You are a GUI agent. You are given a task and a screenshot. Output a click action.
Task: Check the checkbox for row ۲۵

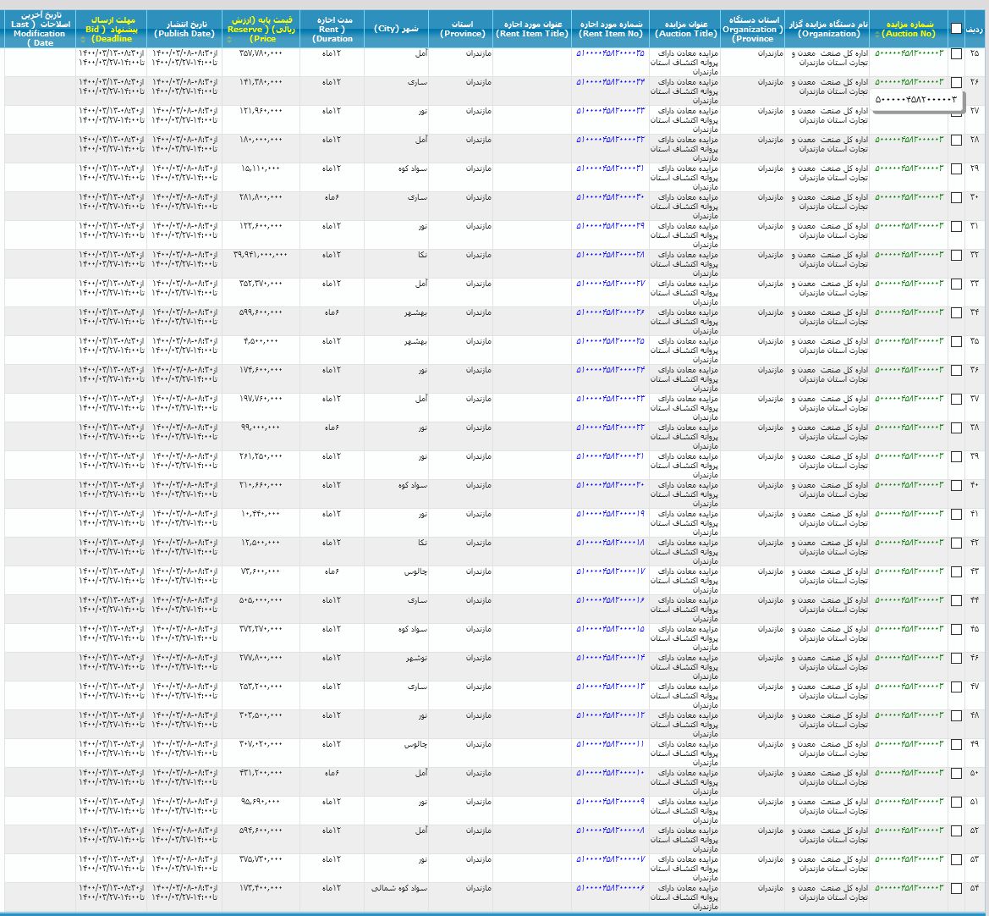point(956,53)
